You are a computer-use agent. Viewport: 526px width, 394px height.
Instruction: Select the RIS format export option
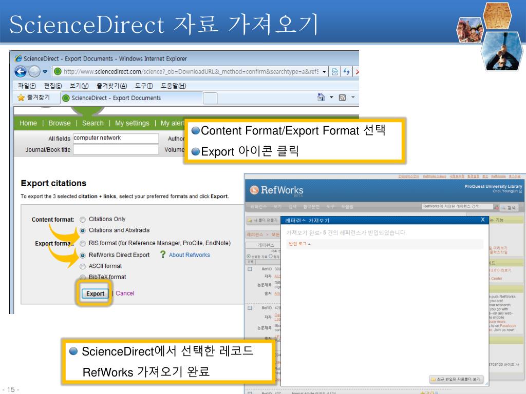(x=83, y=244)
